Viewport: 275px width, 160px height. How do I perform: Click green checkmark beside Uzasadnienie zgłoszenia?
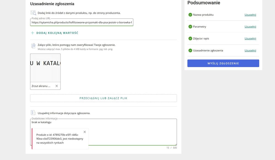coord(190,51)
